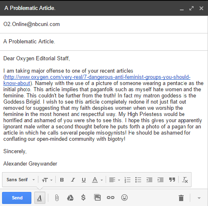Expand the text size dropdown
The image size is (208, 206).
point(47,180)
